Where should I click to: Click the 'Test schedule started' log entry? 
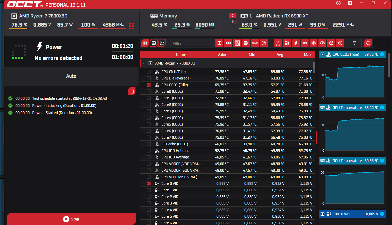[70, 98]
